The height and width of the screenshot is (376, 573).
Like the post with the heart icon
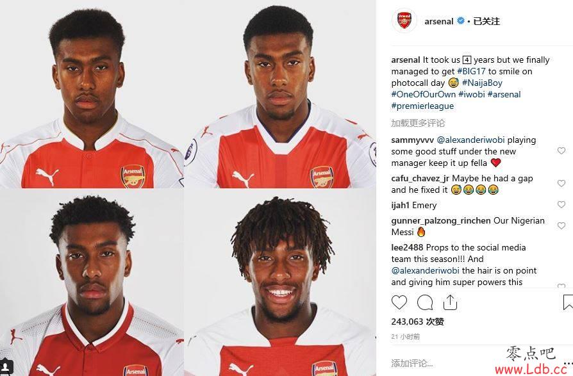(x=399, y=302)
